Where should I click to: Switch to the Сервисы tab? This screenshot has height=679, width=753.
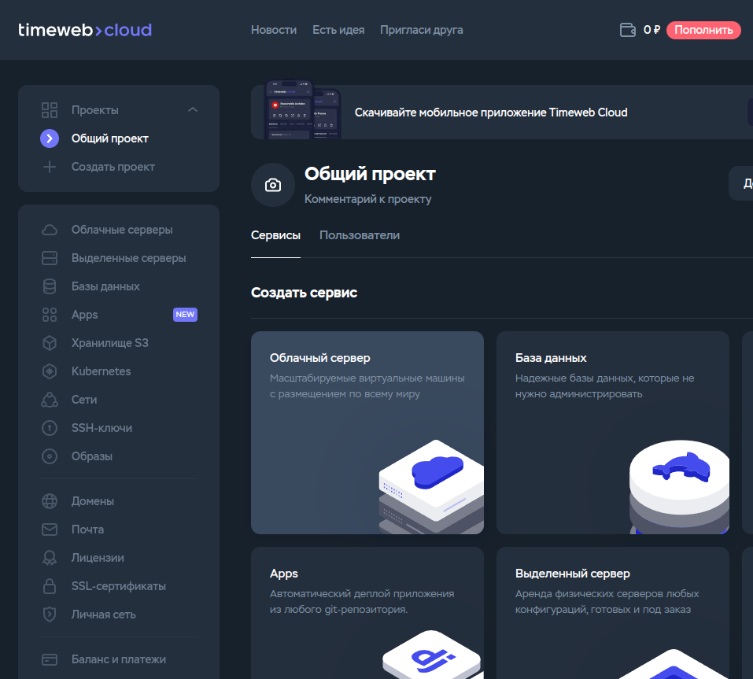275,235
